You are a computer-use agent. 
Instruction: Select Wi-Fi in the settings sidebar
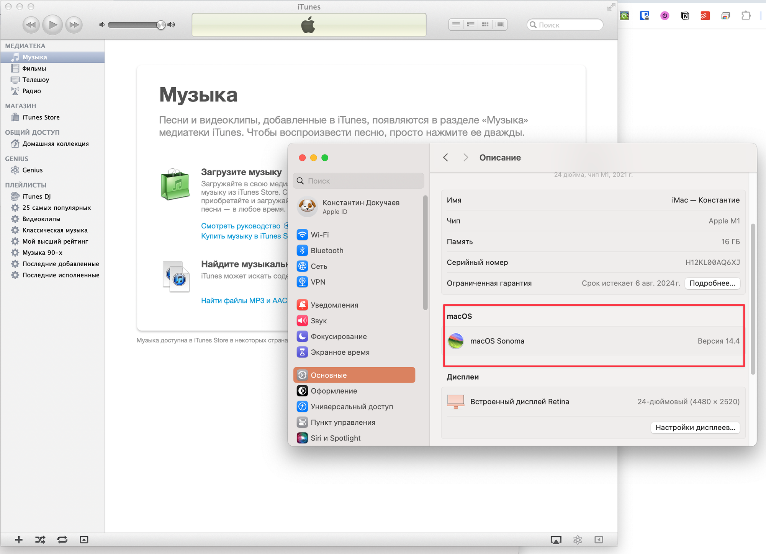pyautogui.click(x=319, y=235)
